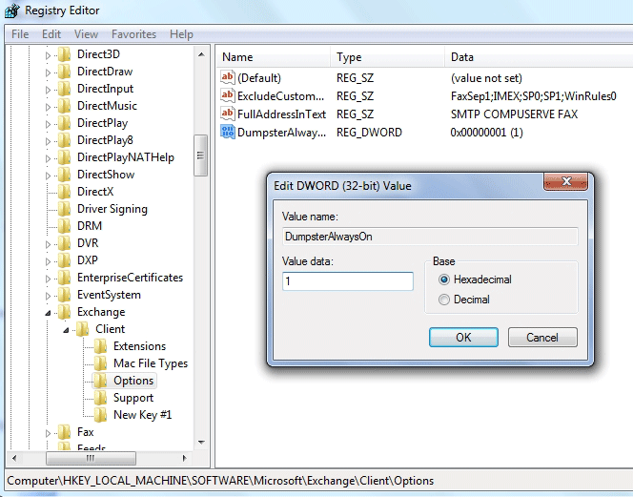
Task: Open the Edit menu
Action: (51, 34)
